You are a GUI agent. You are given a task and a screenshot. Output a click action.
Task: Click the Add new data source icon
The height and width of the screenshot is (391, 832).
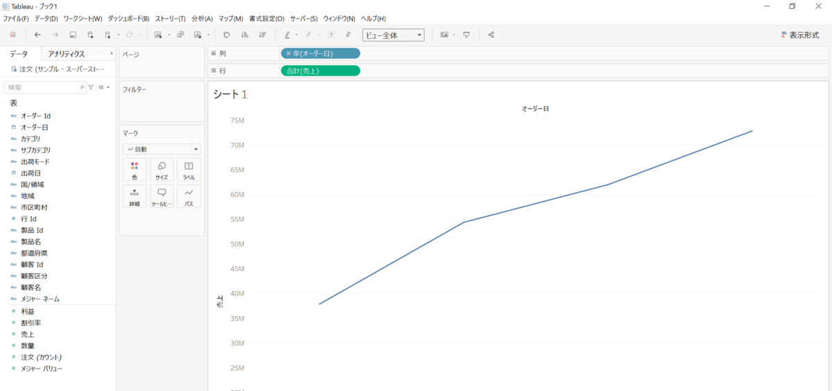pyautogui.click(x=91, y=35)
